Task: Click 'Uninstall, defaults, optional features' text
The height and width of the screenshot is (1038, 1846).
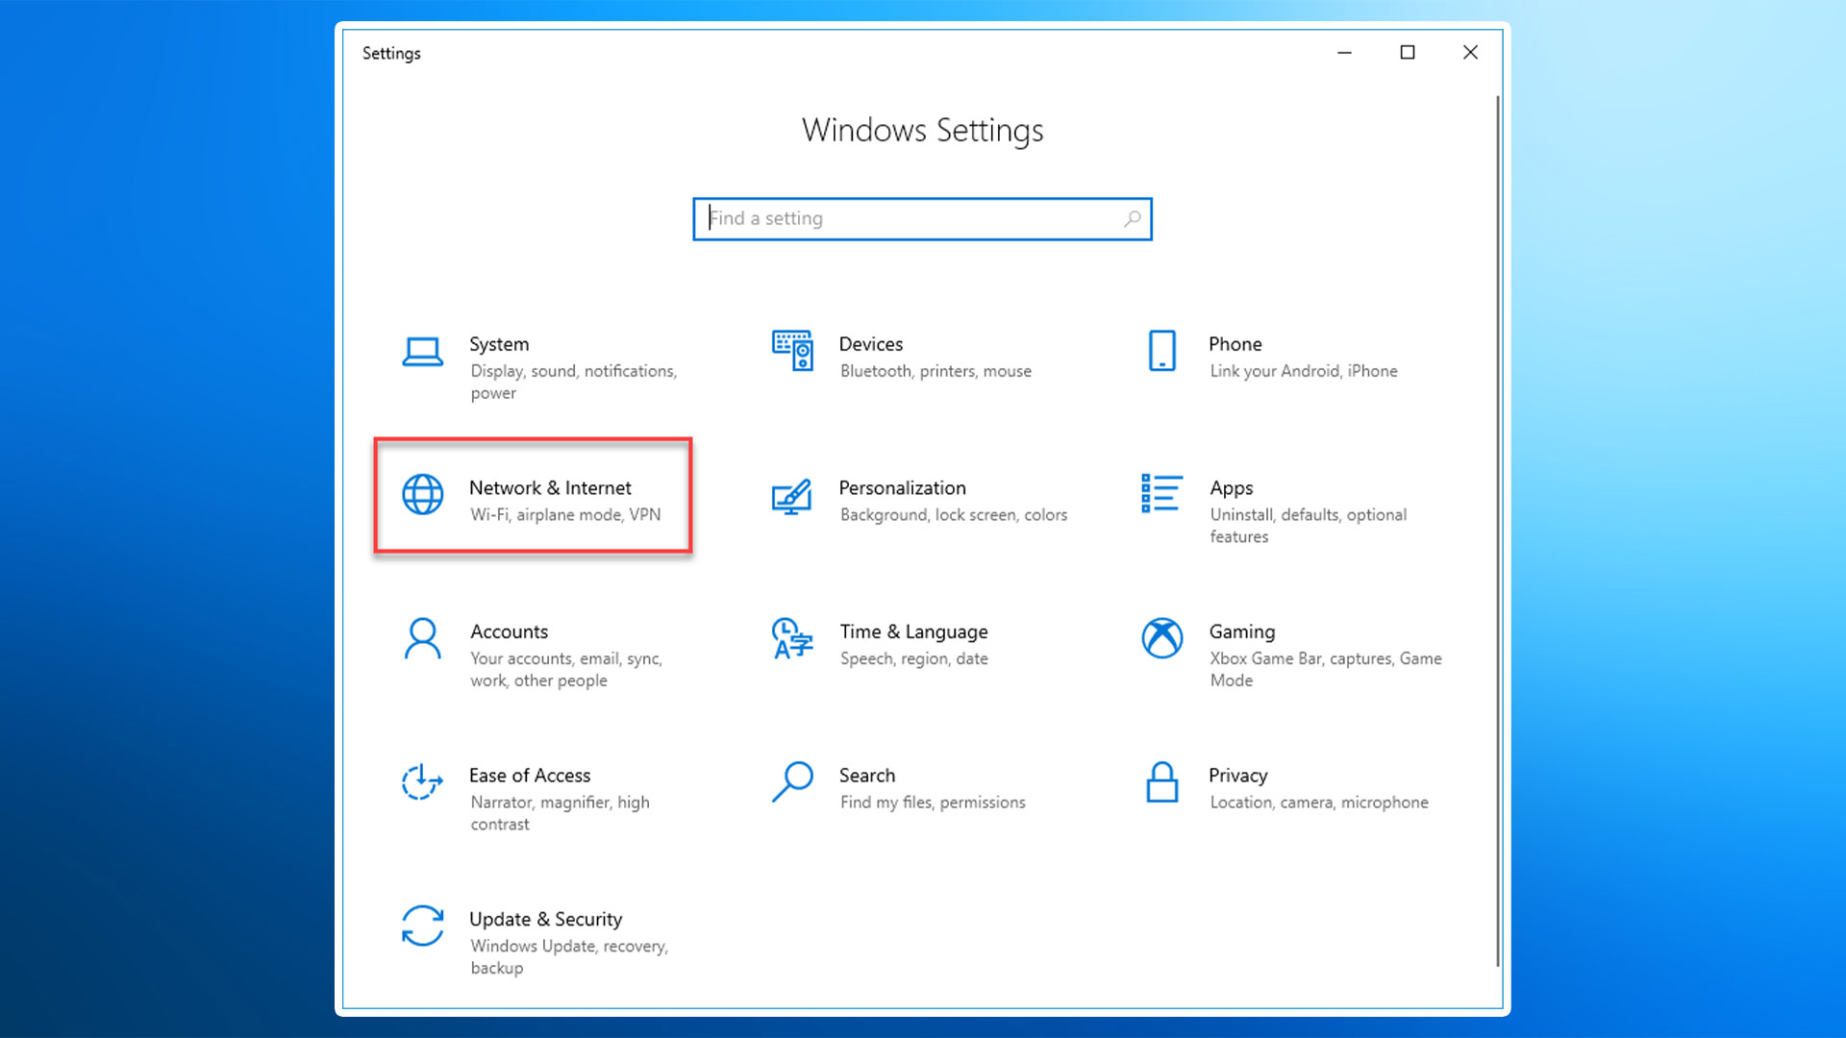Action: click(x=1309, y=526)
